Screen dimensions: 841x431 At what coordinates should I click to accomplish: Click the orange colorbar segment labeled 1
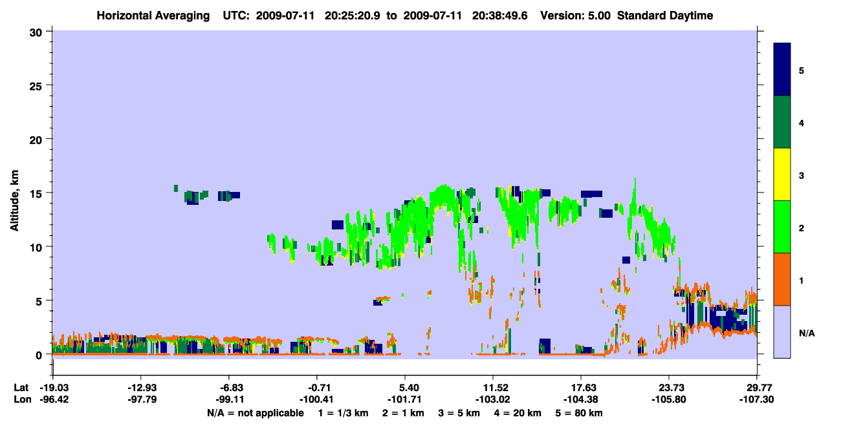[x=782, y=279]
